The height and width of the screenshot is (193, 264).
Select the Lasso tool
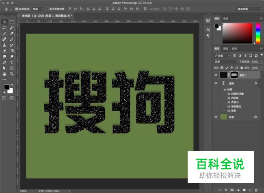(4, 28)
